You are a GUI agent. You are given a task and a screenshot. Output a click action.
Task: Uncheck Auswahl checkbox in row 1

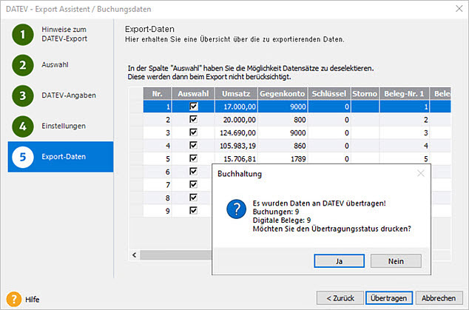point(194,107)
